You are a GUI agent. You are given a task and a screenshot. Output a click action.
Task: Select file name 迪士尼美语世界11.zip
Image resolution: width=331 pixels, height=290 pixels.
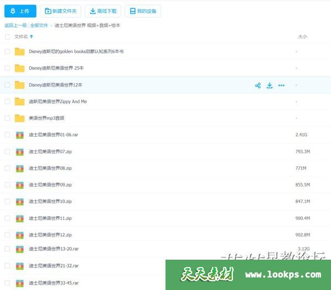point(50,218)
